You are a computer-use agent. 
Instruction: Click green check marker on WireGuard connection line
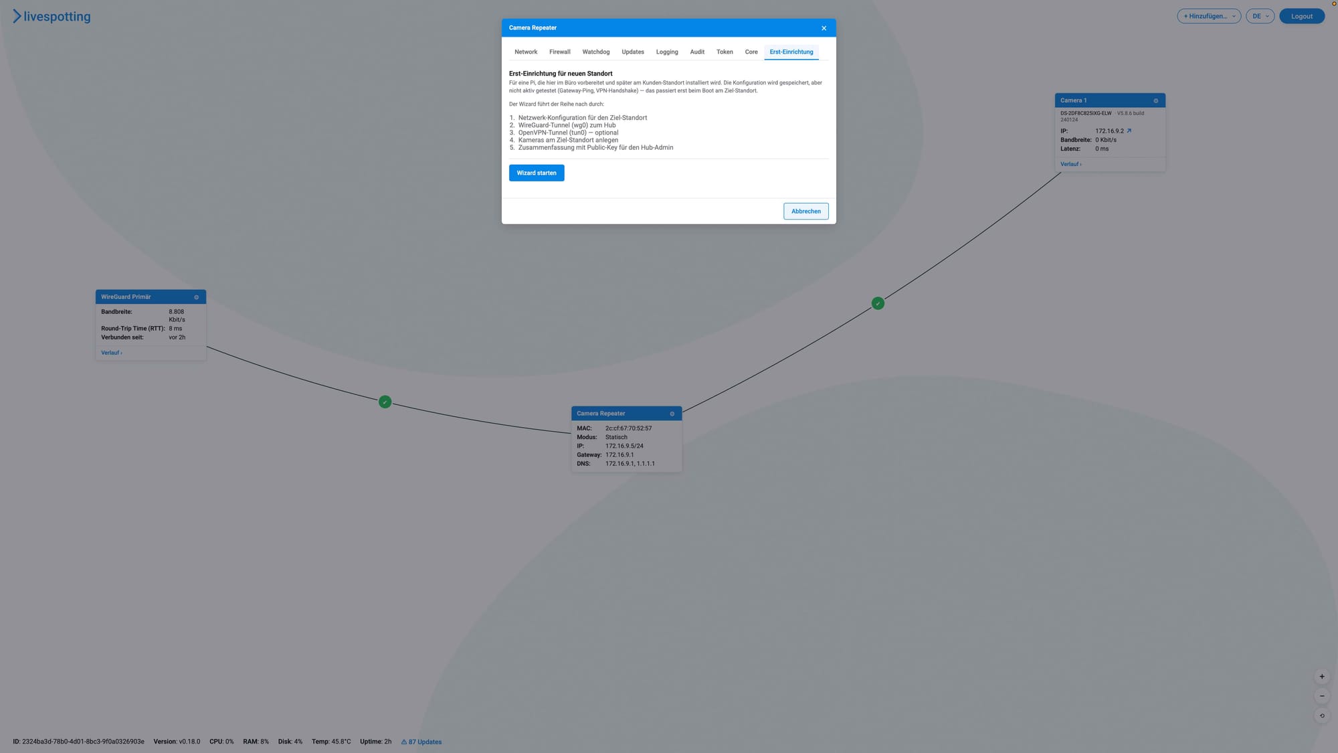(385, 402)
